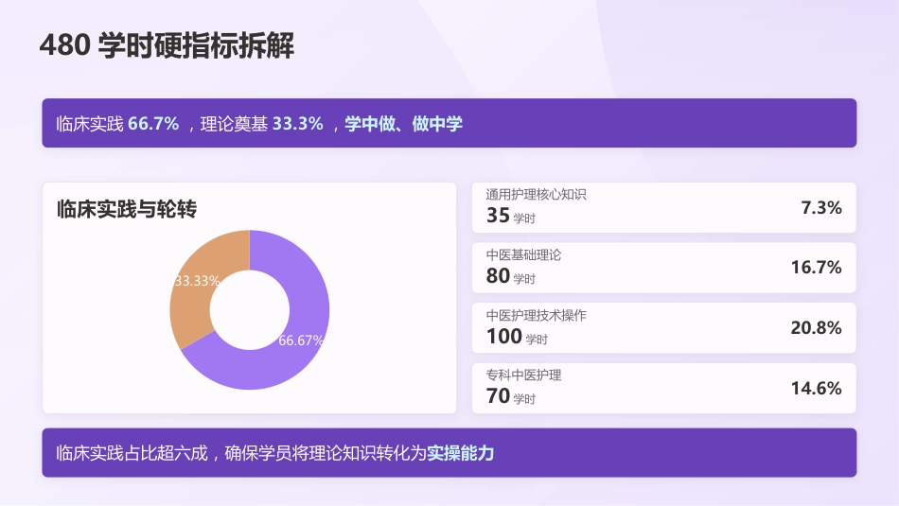Click the '14.6%' percentage

click(817, 388)
